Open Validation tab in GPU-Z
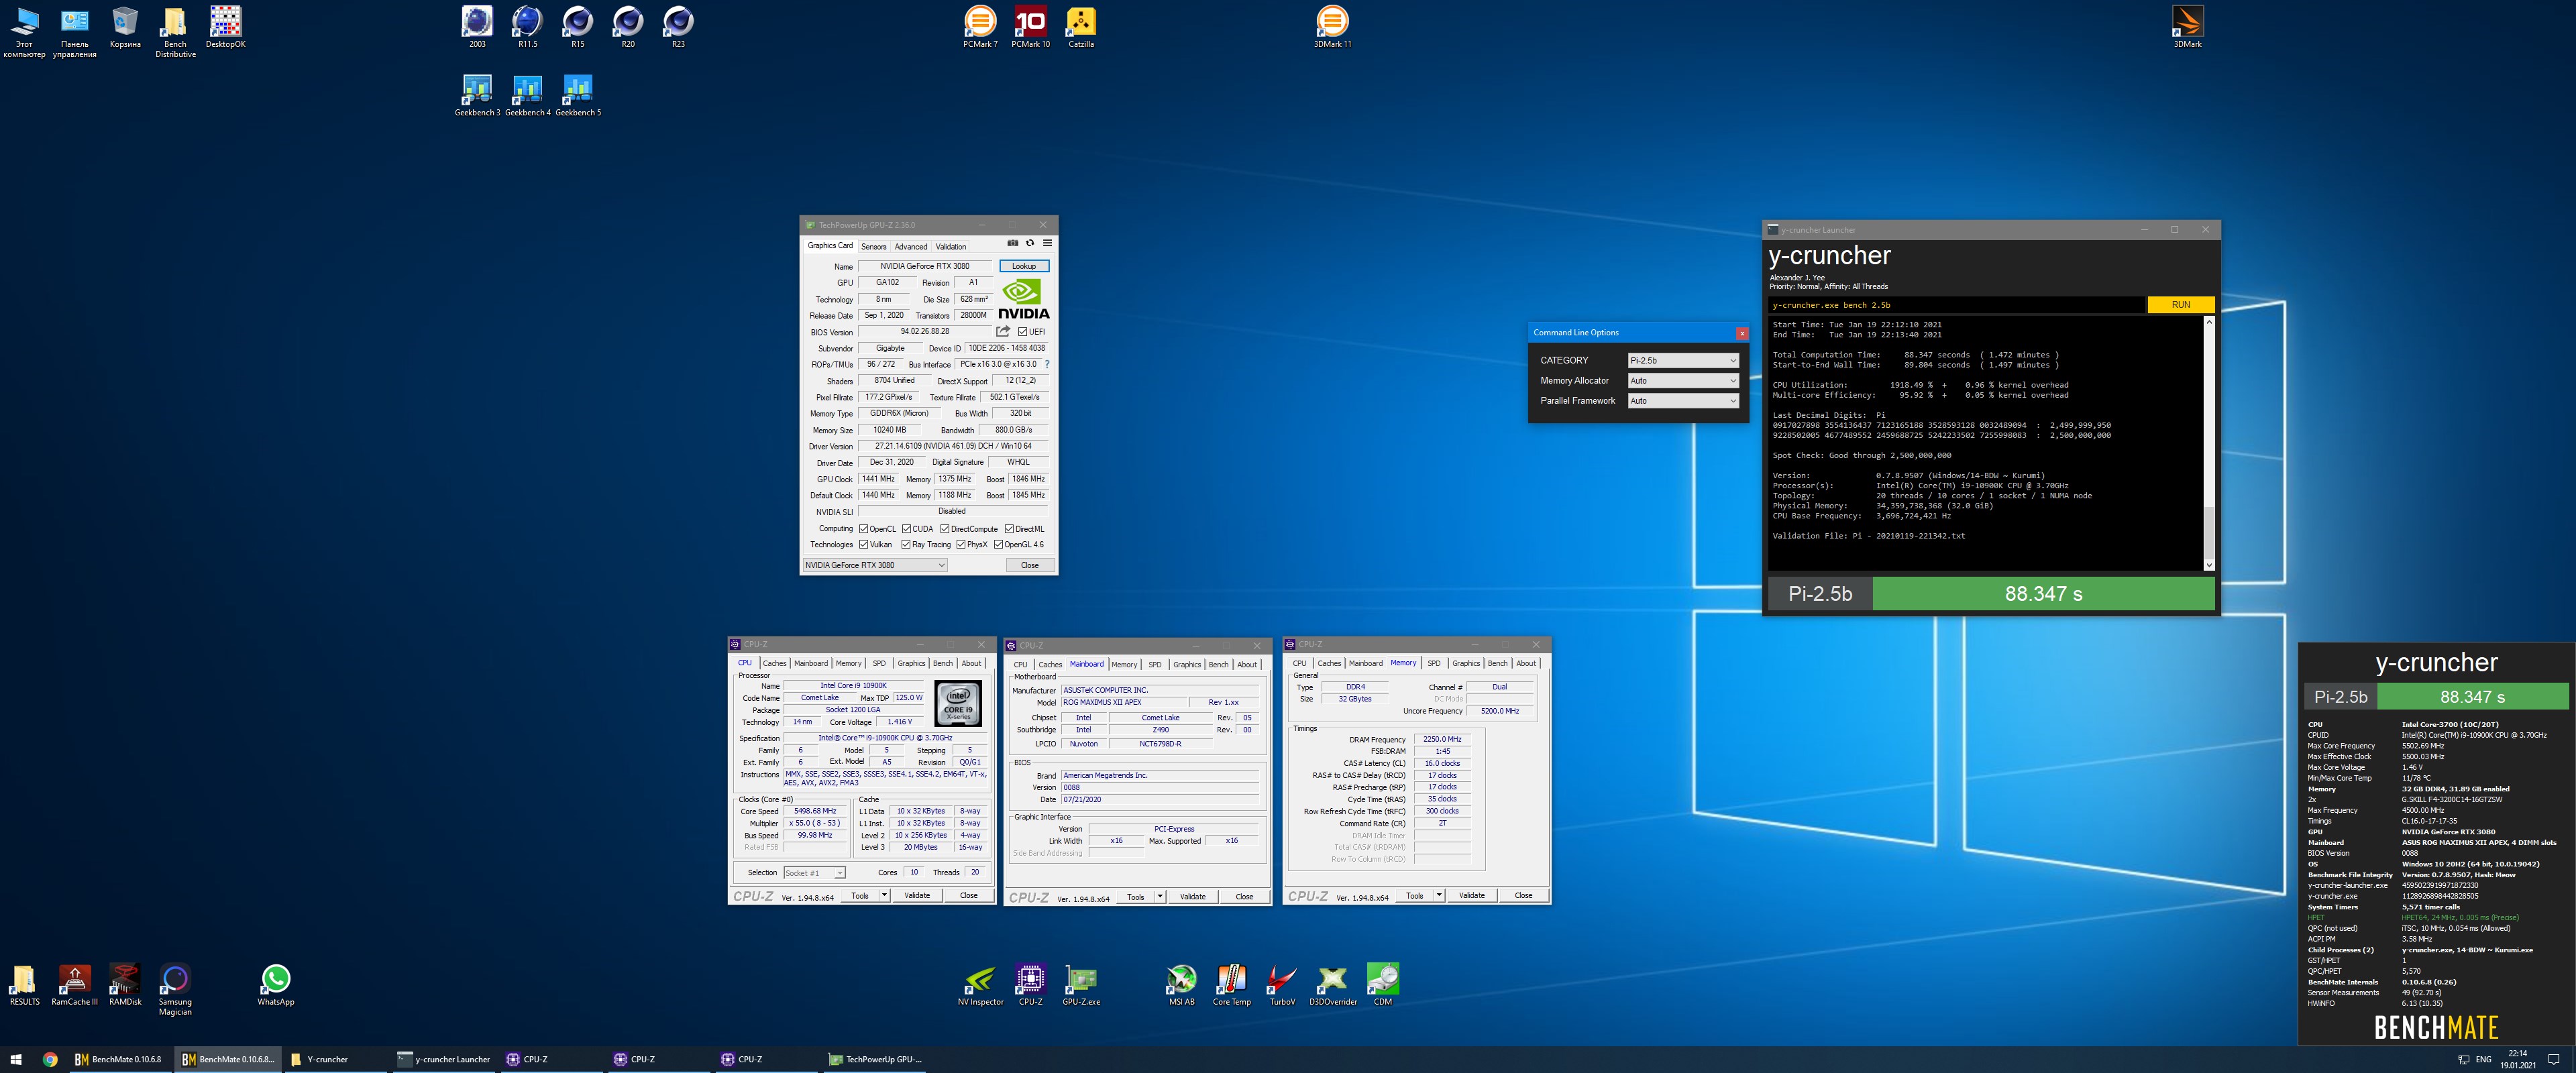This screenshot has height=1073, width=2576. (x=951, y=246)
